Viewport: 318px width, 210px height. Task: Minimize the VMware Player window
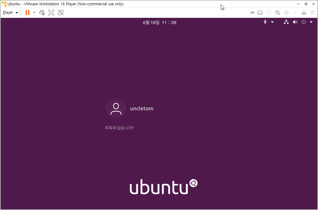(x=299, y=4)
